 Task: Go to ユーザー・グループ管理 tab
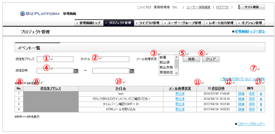(x=183, y=23)
